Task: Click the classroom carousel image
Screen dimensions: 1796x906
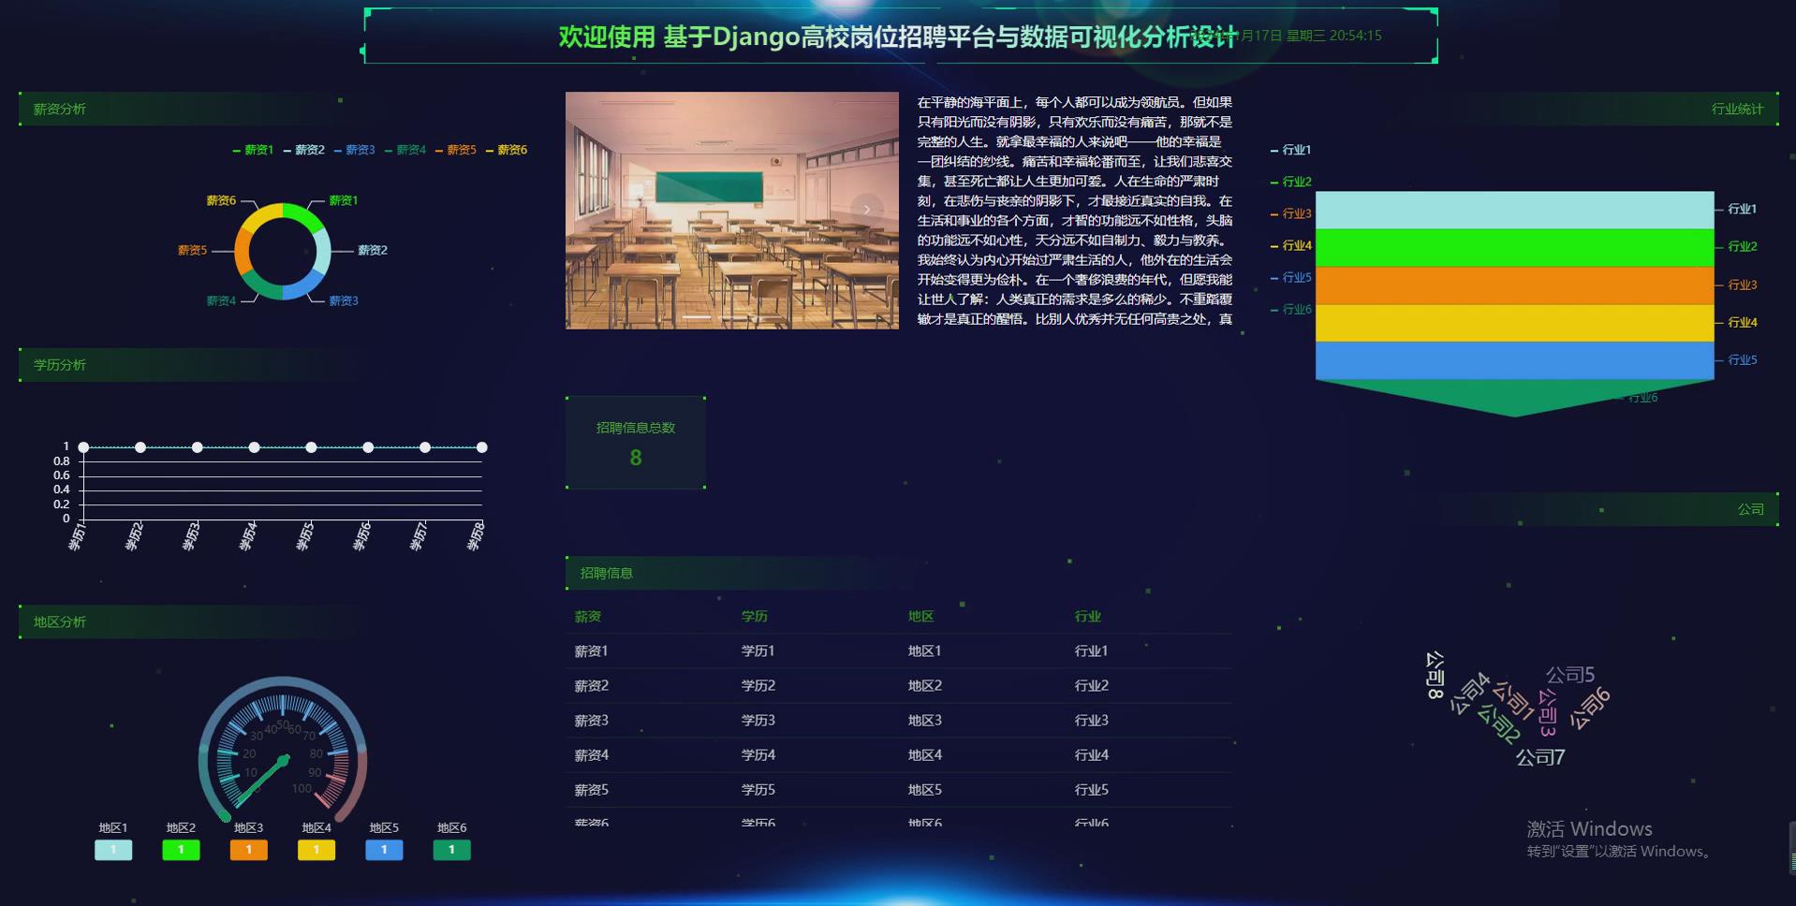Action: pos(731,209)
